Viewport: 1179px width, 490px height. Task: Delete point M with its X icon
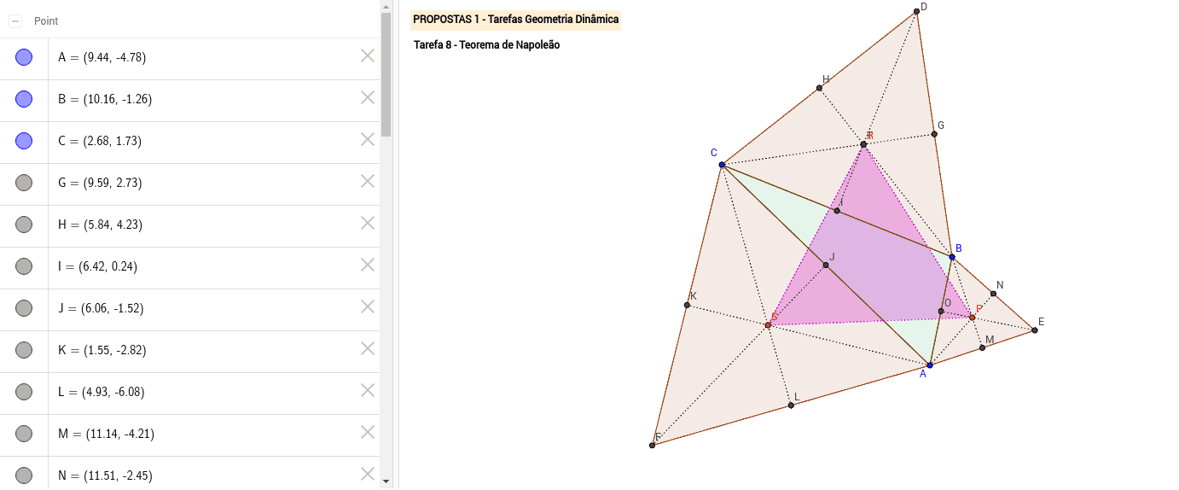(x=368, y=432)
